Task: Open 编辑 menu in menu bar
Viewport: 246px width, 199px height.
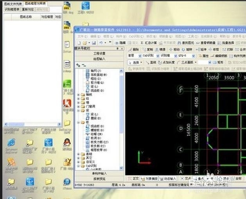Action: (x=95, y=36)
